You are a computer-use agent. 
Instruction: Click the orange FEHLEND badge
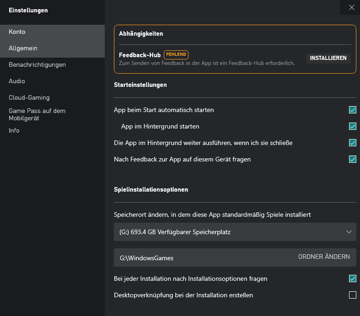(176, 54)
